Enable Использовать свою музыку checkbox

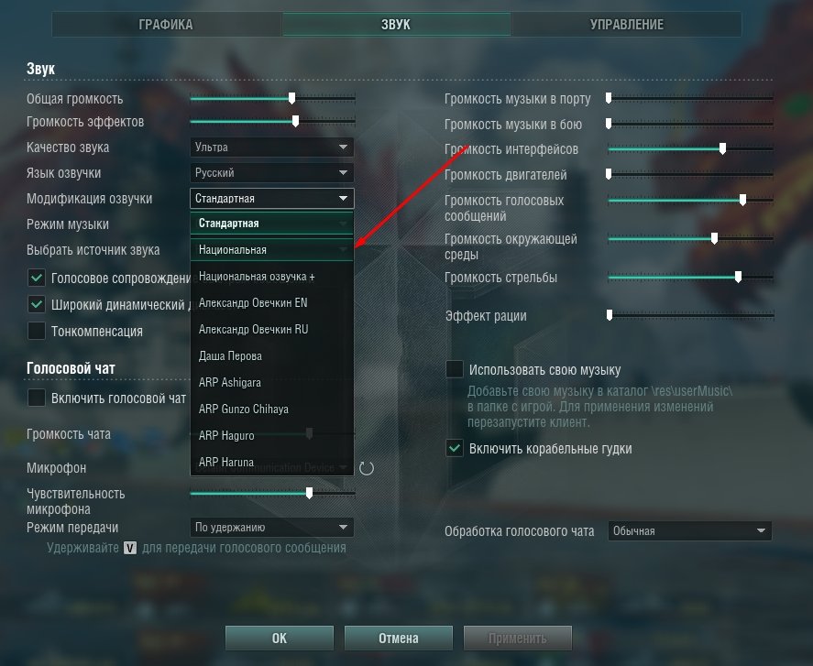tap(455, 369)
